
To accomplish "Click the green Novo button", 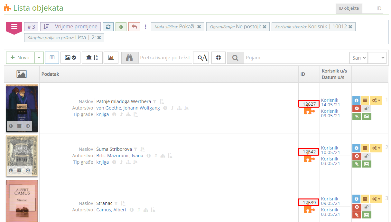I will click(x=20, y=58).
